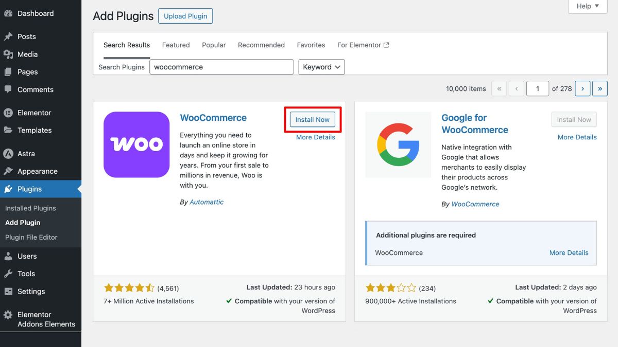Click the Appearance paintbrush icon
The image size is (618, 347).
pyautogui.click(x=8, y=171)
